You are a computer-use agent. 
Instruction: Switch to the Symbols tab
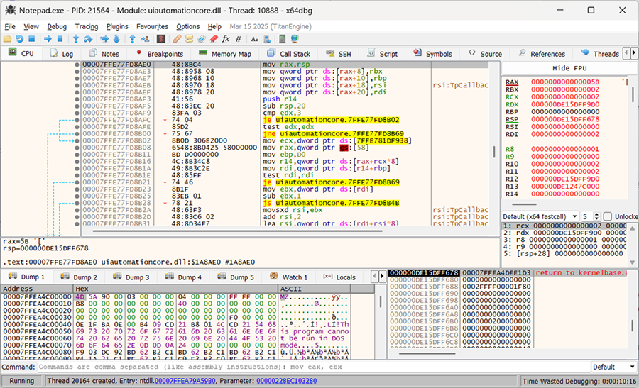[432, 54]
